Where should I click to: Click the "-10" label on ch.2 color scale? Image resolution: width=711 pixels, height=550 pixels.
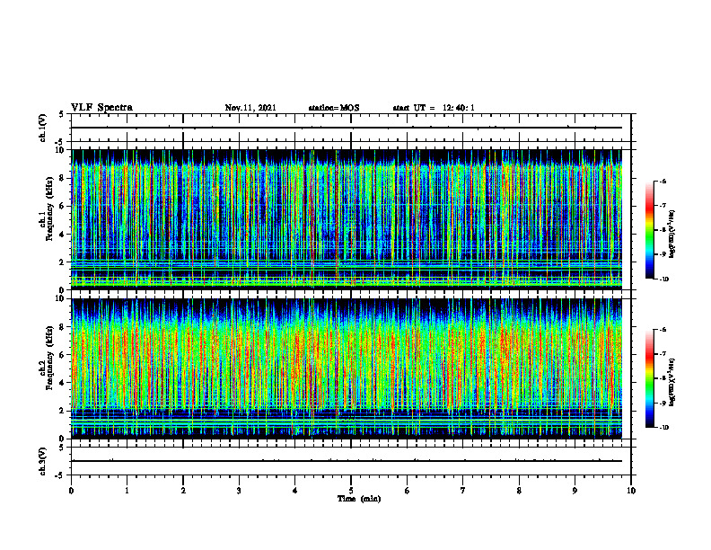pyautogui.click(x=663, y=427)
